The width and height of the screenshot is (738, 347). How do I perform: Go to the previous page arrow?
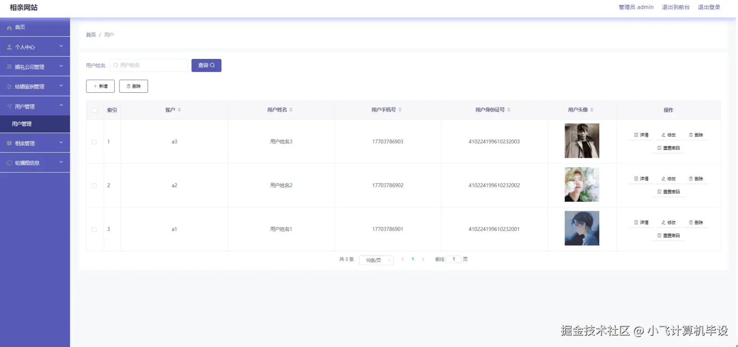pos(402,259)
